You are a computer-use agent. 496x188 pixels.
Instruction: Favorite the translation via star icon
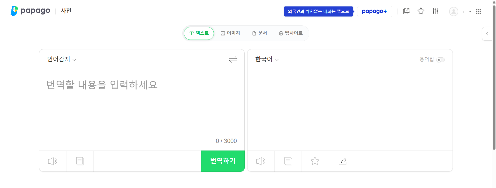[315, 161]
